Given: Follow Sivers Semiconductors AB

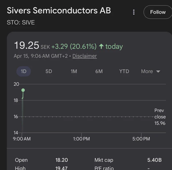Looking at the screenshot, I should click(158, 12).
